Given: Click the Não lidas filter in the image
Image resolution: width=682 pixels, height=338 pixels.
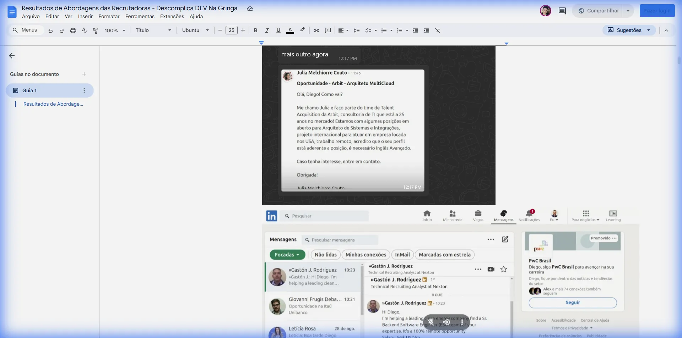Looking at the screenshot, I should pos(326,255).
